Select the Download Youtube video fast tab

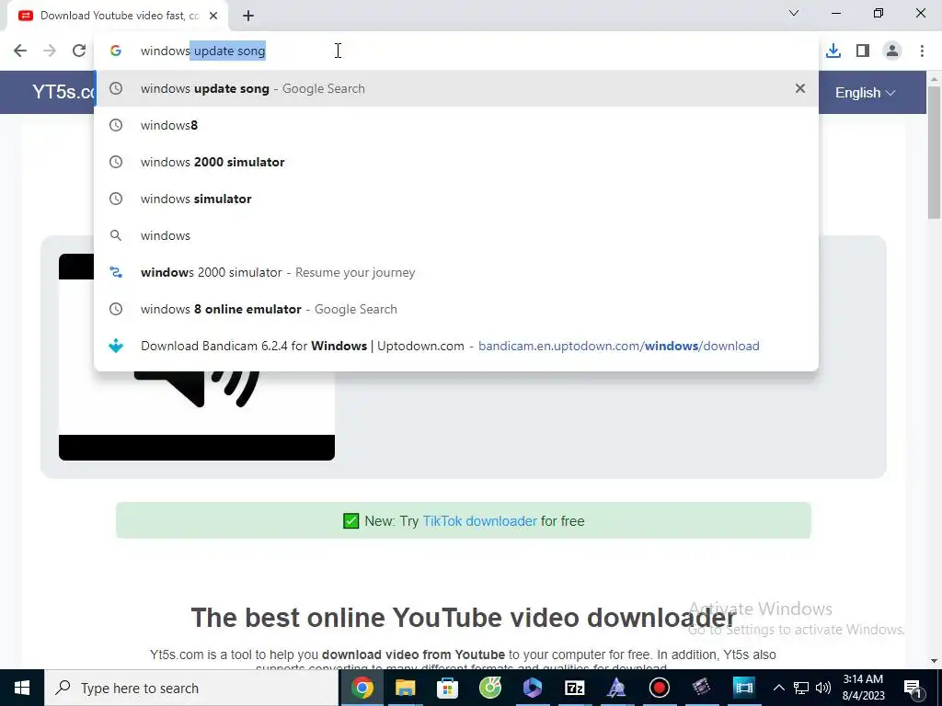[118, 16]
